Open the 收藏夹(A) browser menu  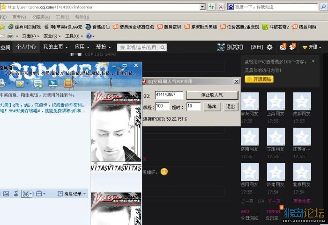tap(41, 17)
